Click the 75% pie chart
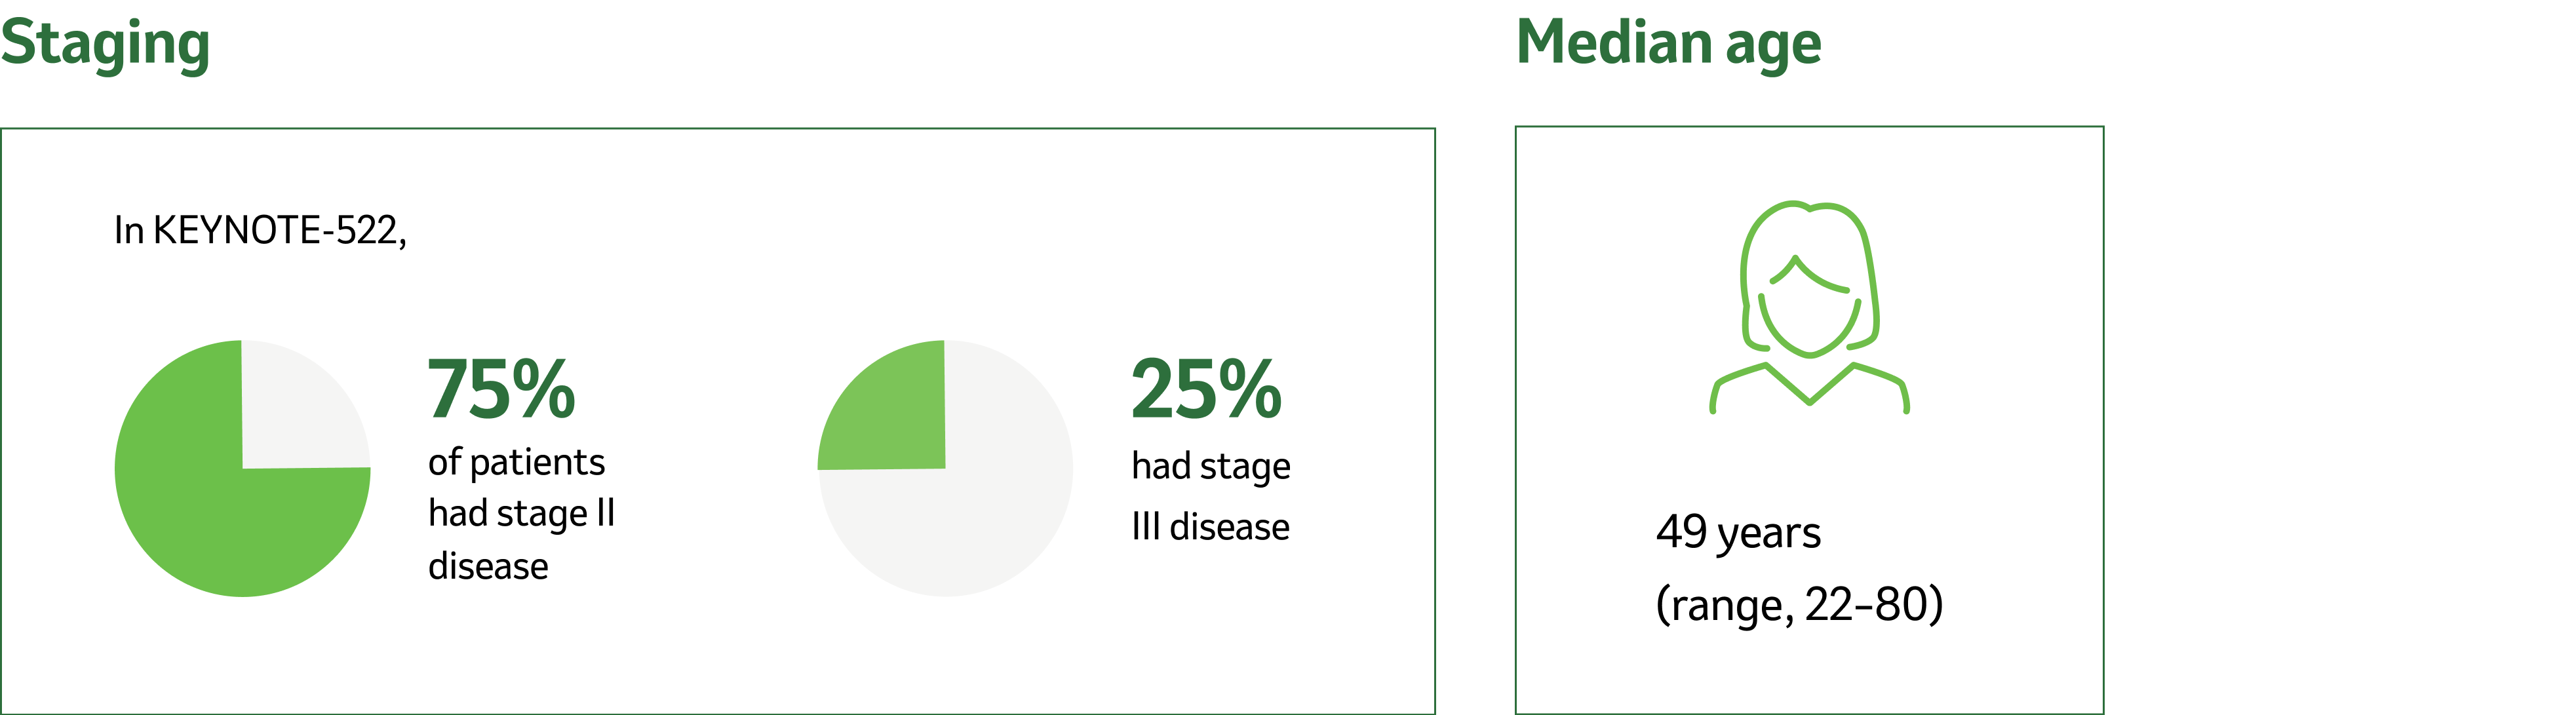Image resolution: width=2576 pixels, height=715 pixels. coord(243,468)
